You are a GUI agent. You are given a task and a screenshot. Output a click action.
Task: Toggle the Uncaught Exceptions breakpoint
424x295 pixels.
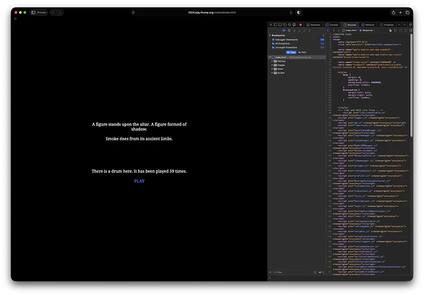pyautogui.click(x=323, y=47)
